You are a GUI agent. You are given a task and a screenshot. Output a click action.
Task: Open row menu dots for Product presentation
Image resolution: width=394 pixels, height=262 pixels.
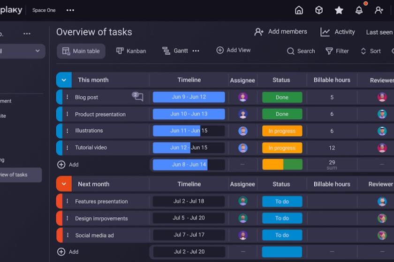coord(68,114)
